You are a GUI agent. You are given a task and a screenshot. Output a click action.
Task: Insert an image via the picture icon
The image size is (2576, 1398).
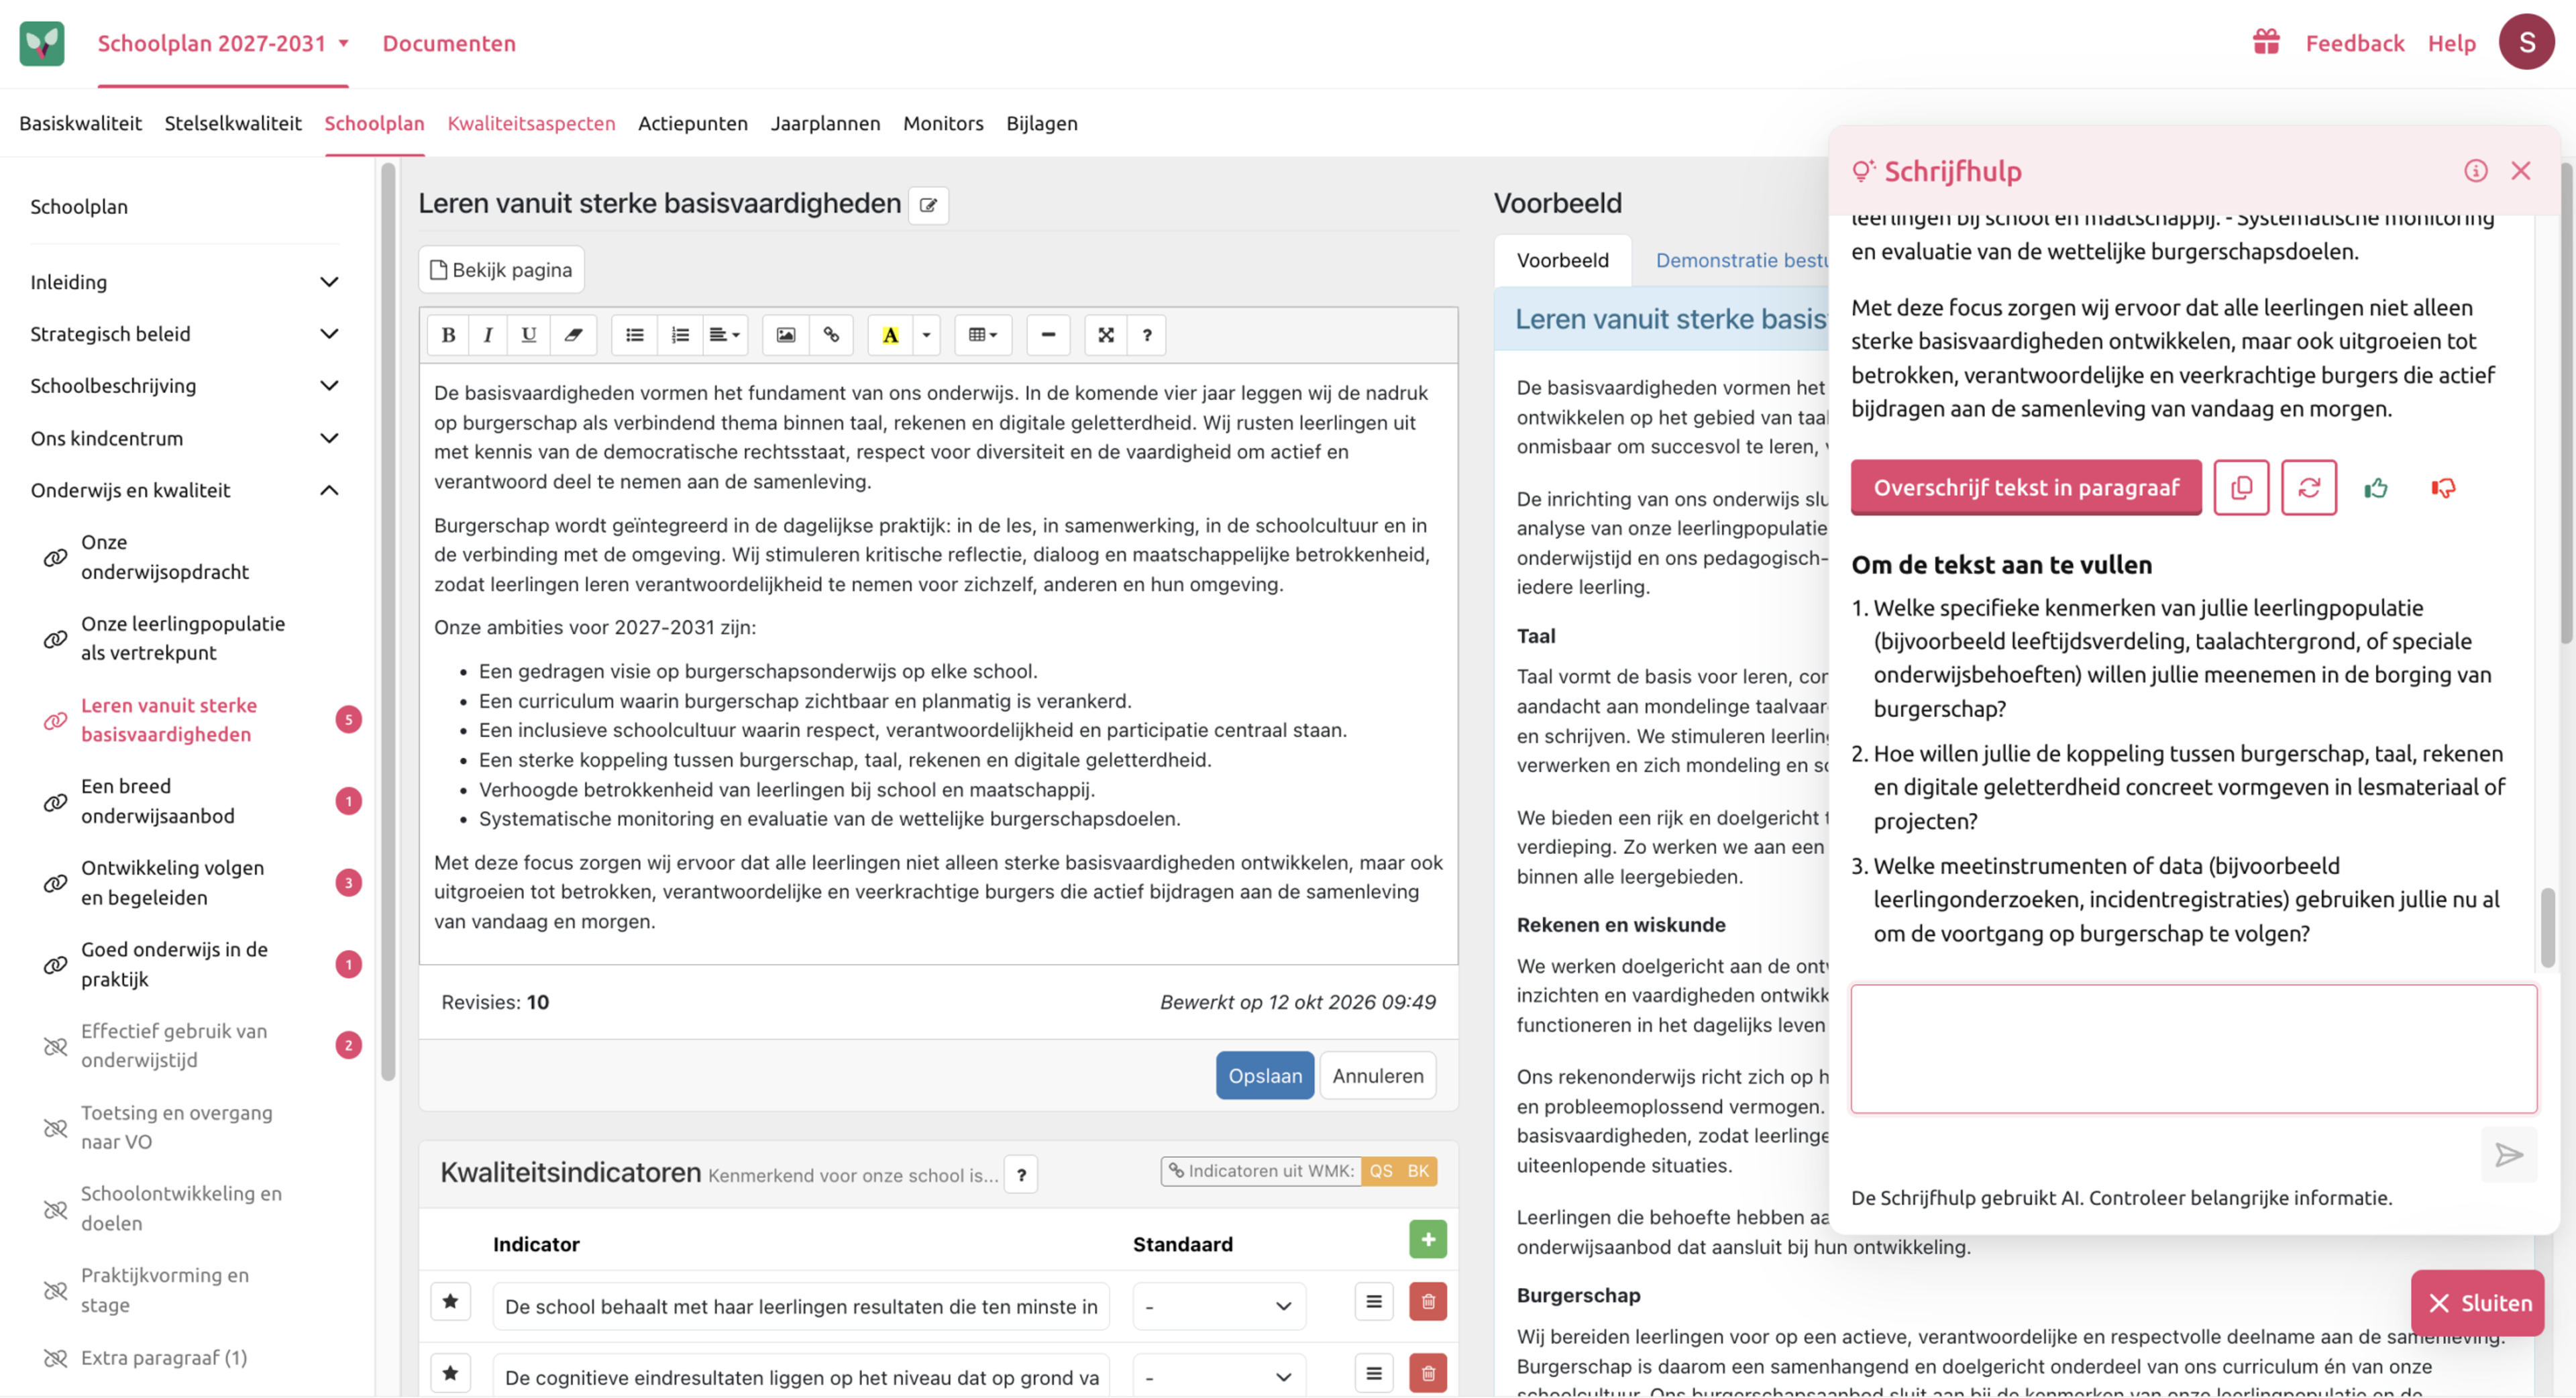tap(786, 335)
